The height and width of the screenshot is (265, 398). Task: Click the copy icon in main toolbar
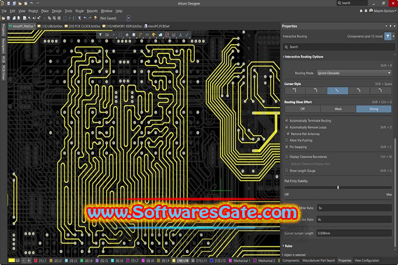pyautogui.click(x=50, y=18)
